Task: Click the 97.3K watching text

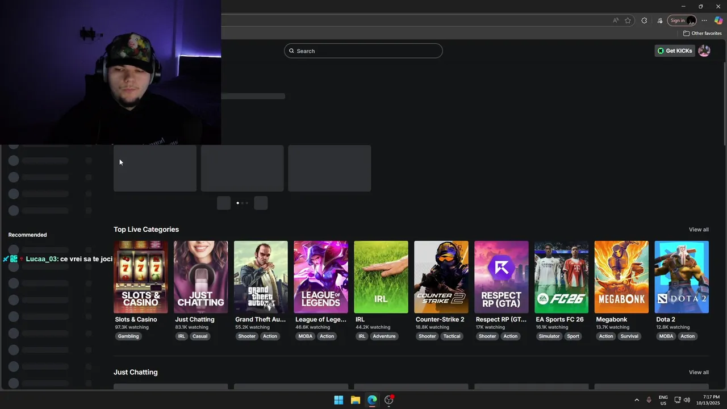Action: (132, 327)
